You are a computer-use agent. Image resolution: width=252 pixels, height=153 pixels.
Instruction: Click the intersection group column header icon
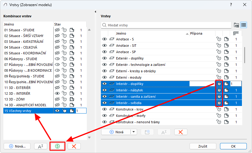(x=236, y=33)
